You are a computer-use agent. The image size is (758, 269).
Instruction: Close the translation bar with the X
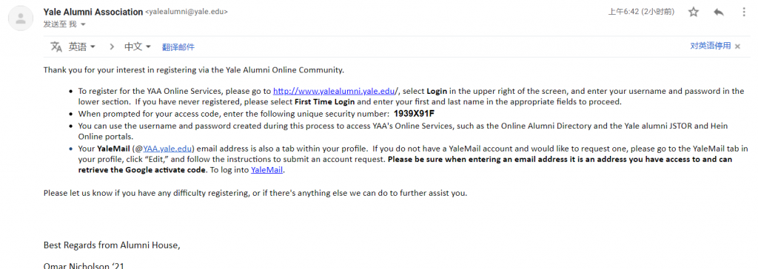[737, 47]
